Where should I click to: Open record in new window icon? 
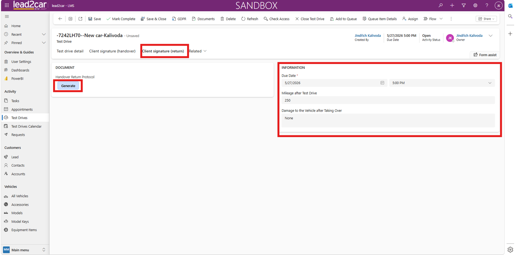tap(80, 19)
